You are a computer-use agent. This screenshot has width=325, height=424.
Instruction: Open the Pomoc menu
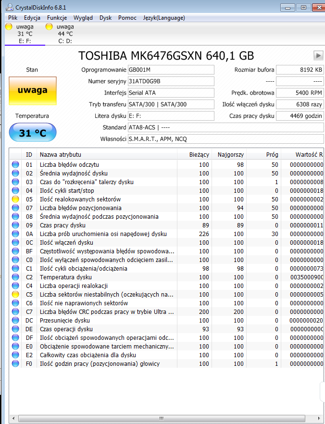[127, 18]
